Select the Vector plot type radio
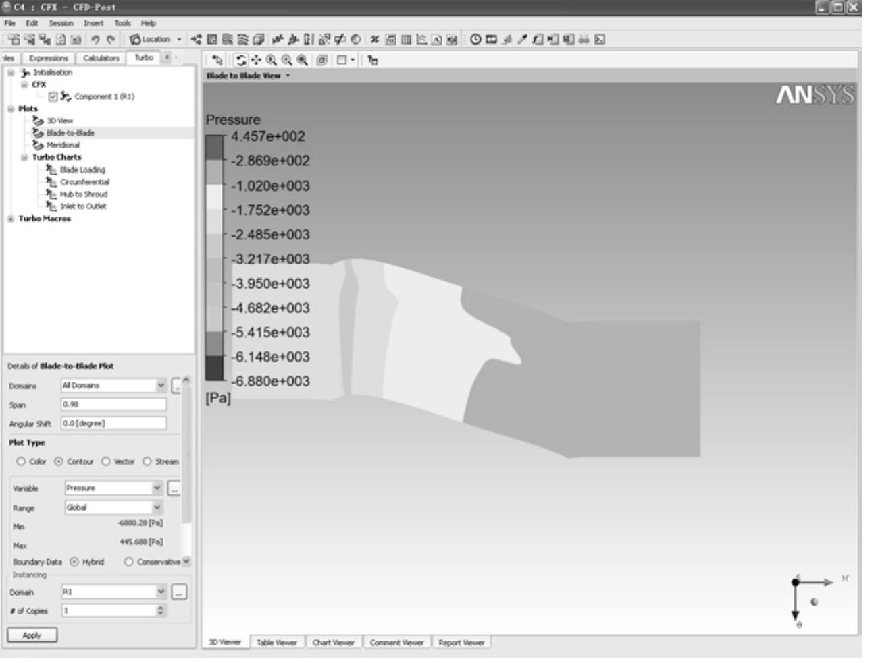The image size is (878, 663). tap(106, 461)
